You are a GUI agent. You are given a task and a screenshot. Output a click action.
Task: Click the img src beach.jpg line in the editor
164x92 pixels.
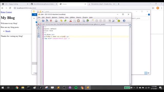click(57, 39)
